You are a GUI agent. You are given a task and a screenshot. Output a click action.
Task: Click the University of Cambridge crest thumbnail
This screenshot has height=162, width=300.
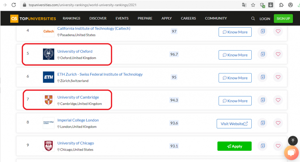(x=49, y=100)
